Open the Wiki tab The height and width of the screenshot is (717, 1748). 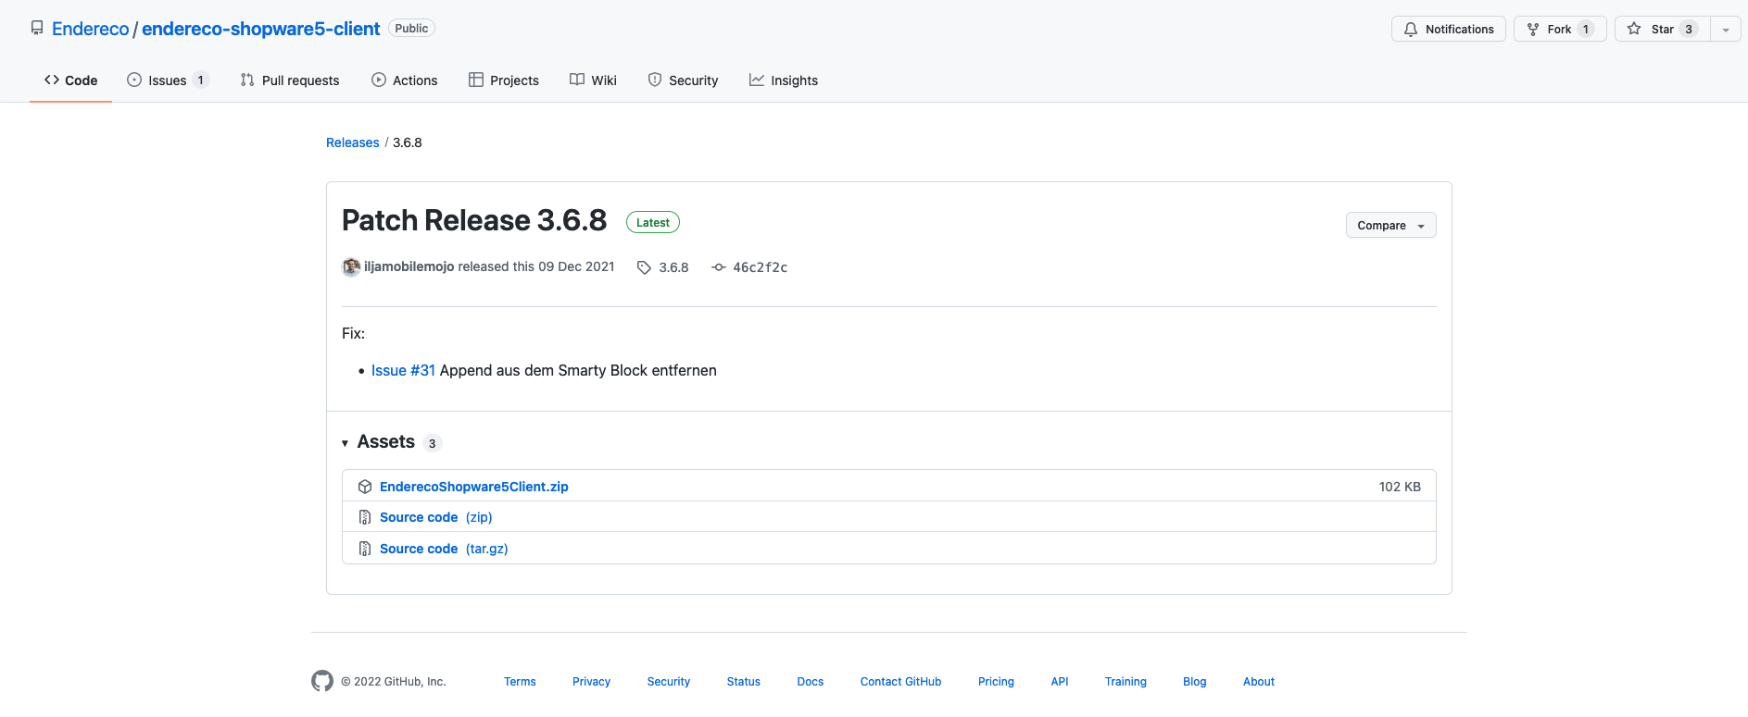tap(593, 80)
